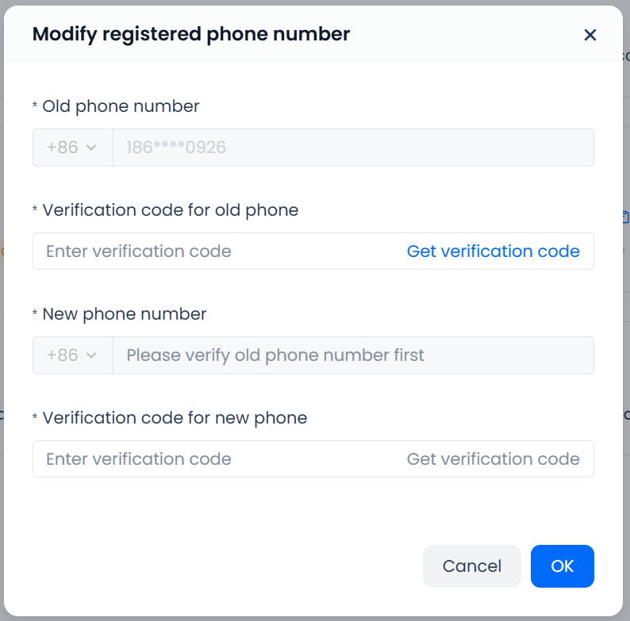This screenshot has height=621, width=630.
Task: Click the chevron arrow beside old phone +86
Action: tap(90, 148)
